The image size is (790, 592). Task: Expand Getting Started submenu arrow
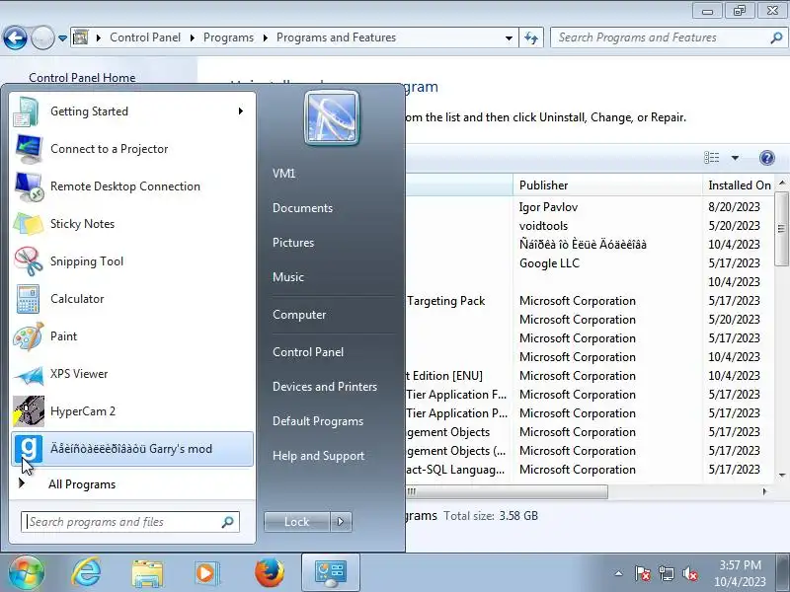(x=241, y=111)
